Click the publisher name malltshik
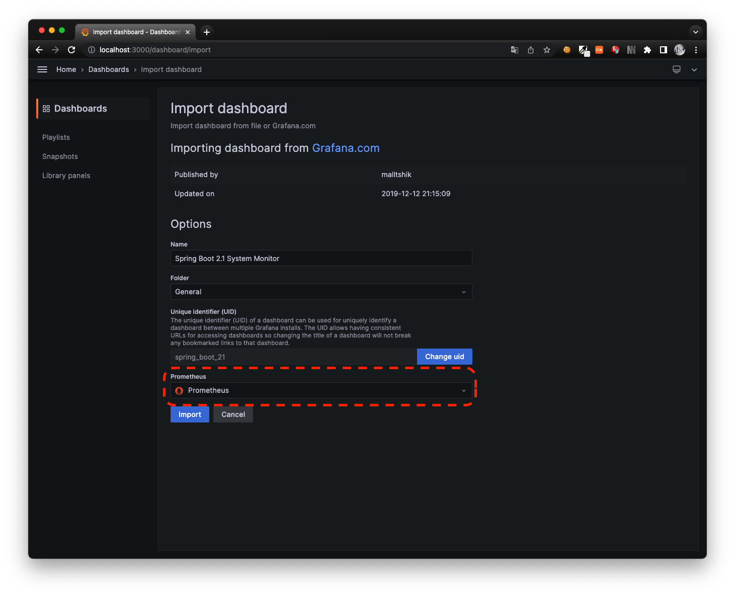Image resolution: width=735 pixels, height=596 pixels. coord(396,175)
